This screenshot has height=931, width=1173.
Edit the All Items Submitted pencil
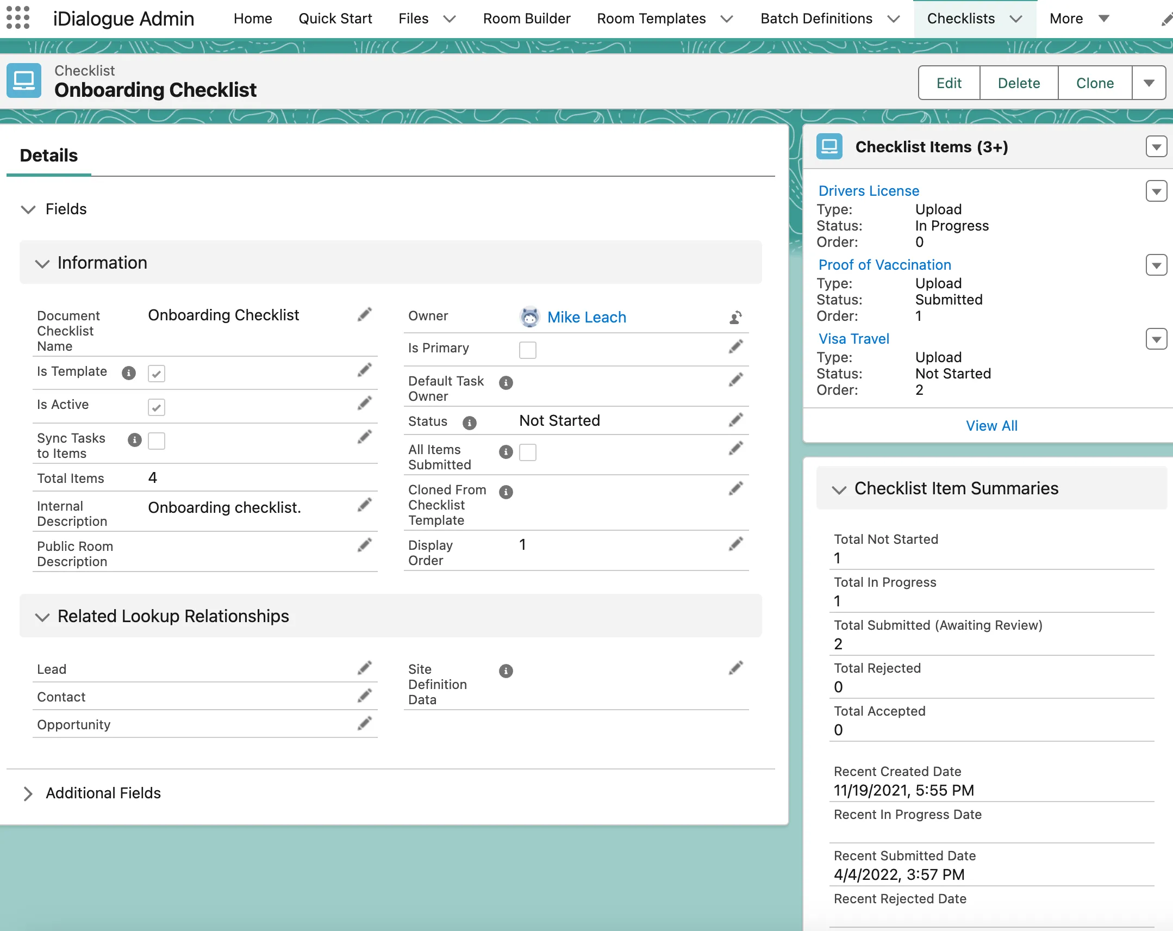(735, 449)
